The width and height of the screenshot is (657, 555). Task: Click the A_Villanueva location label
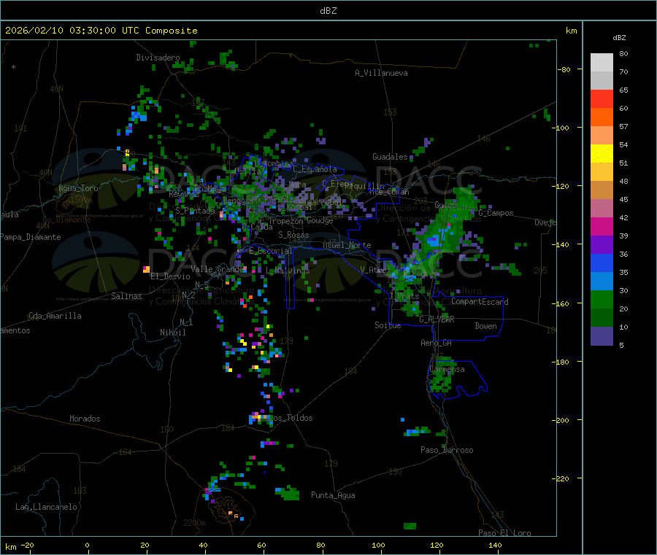pyautogui.click(x=381, y=73)
